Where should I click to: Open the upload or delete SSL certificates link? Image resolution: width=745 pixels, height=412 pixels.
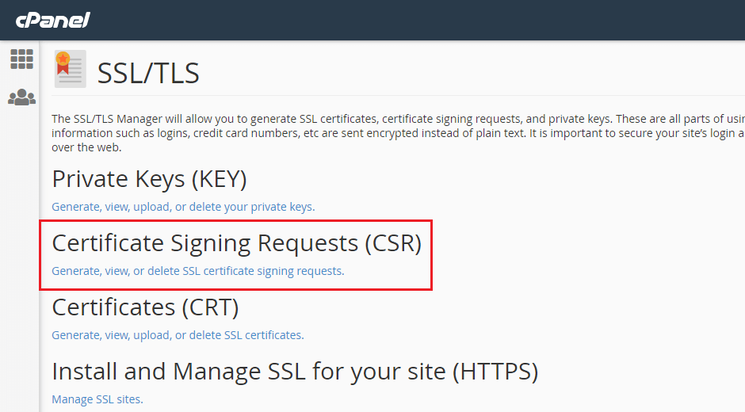tap(178, 335)
